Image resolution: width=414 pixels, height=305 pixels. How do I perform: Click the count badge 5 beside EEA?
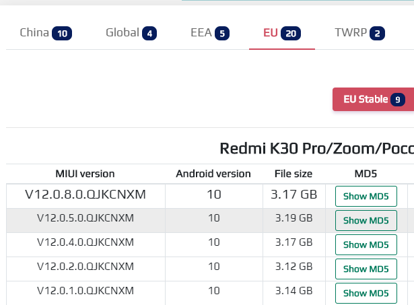(222, 34)
